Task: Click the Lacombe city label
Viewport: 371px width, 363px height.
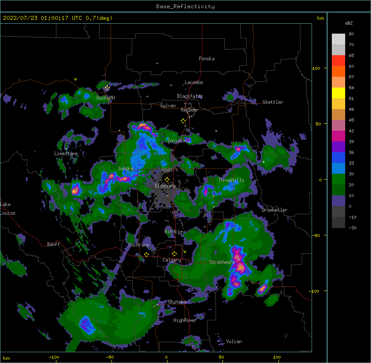Action: pos(194,82)
